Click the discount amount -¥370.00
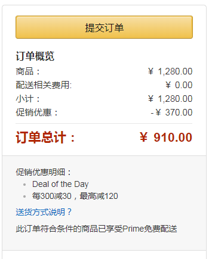This screenshot has width=215, height=259. (x=171, y=113)
